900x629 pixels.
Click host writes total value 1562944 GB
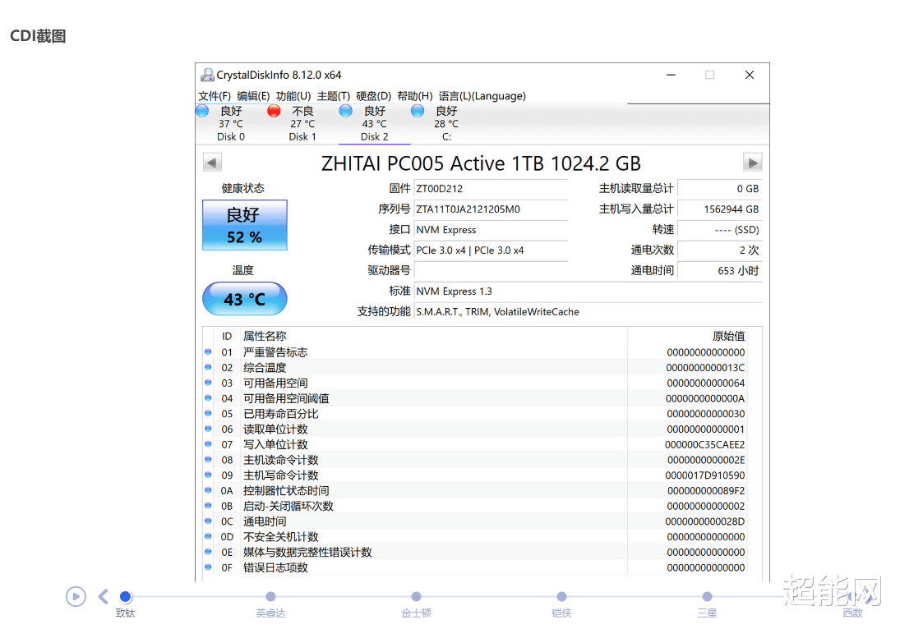tap(720, 209)
